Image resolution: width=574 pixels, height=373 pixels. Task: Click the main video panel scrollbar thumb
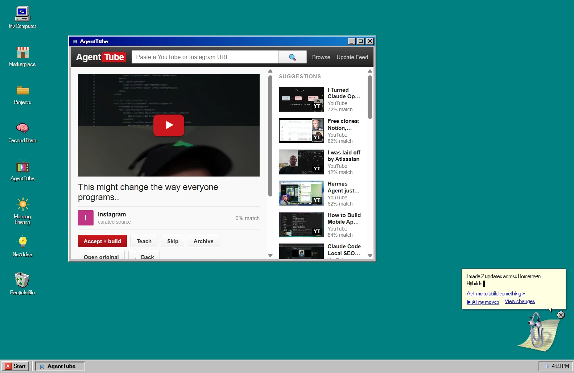[270, 136]
